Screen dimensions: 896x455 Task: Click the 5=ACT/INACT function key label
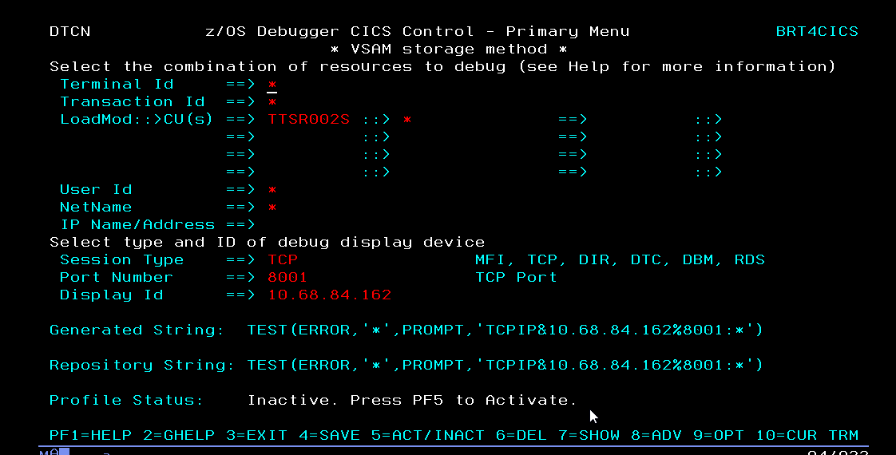(x=428, y=436)
